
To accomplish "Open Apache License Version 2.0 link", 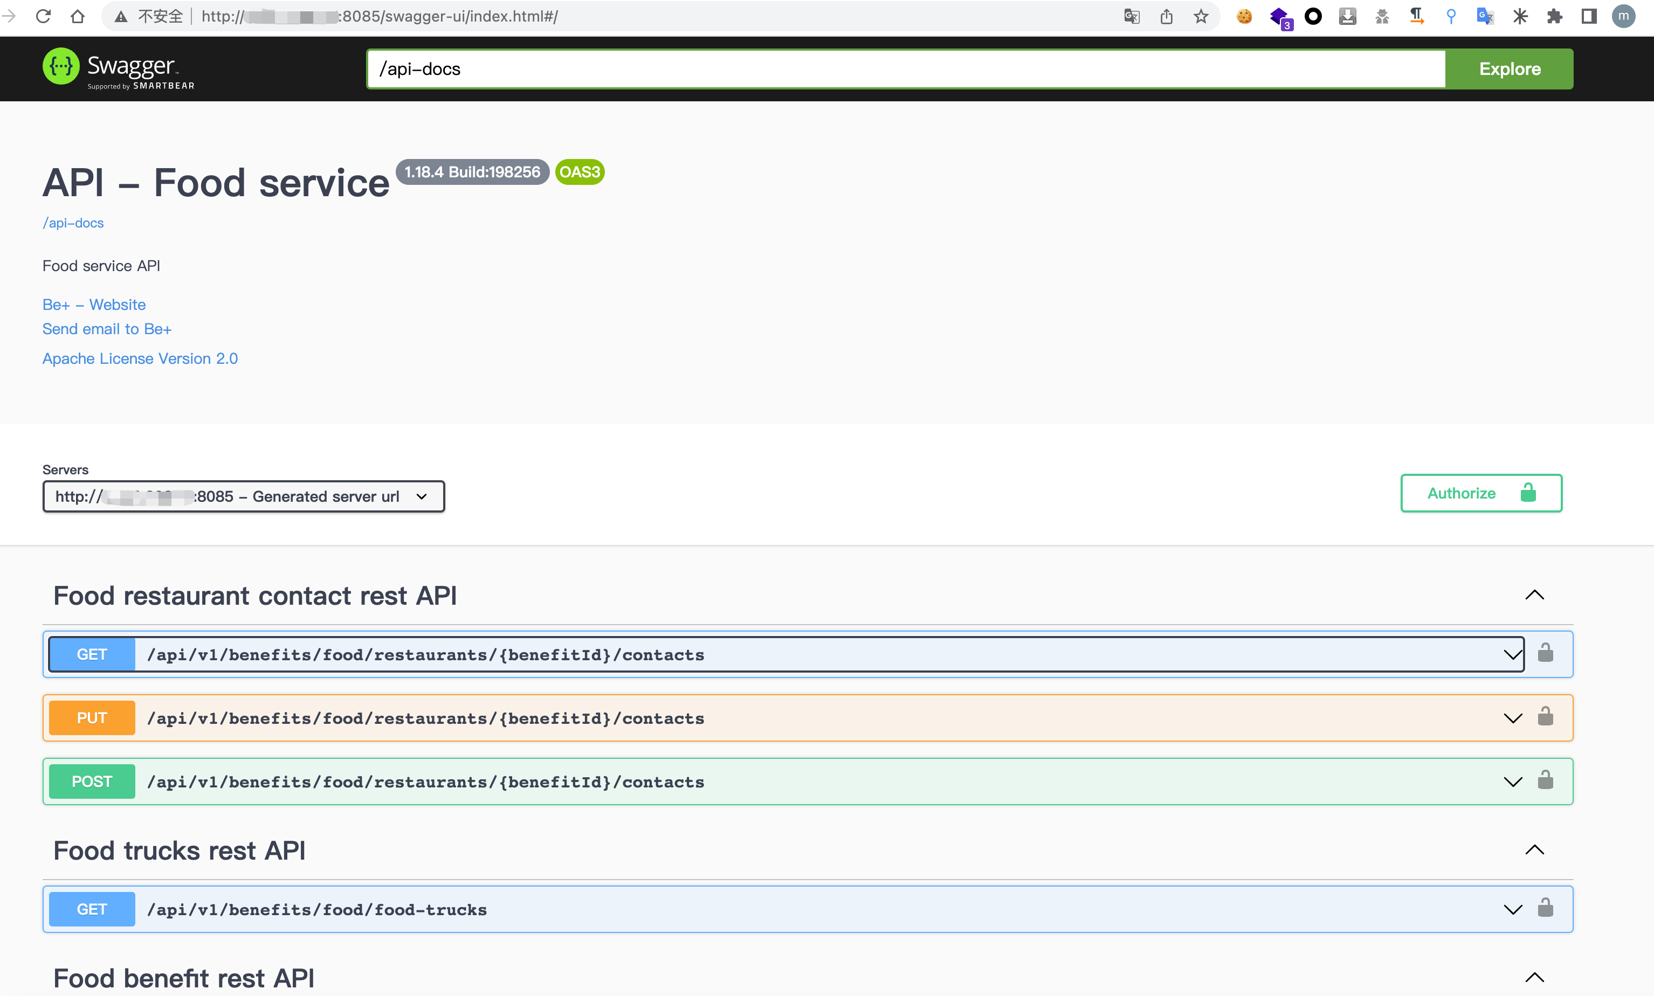I will click(x=140, y=358).
